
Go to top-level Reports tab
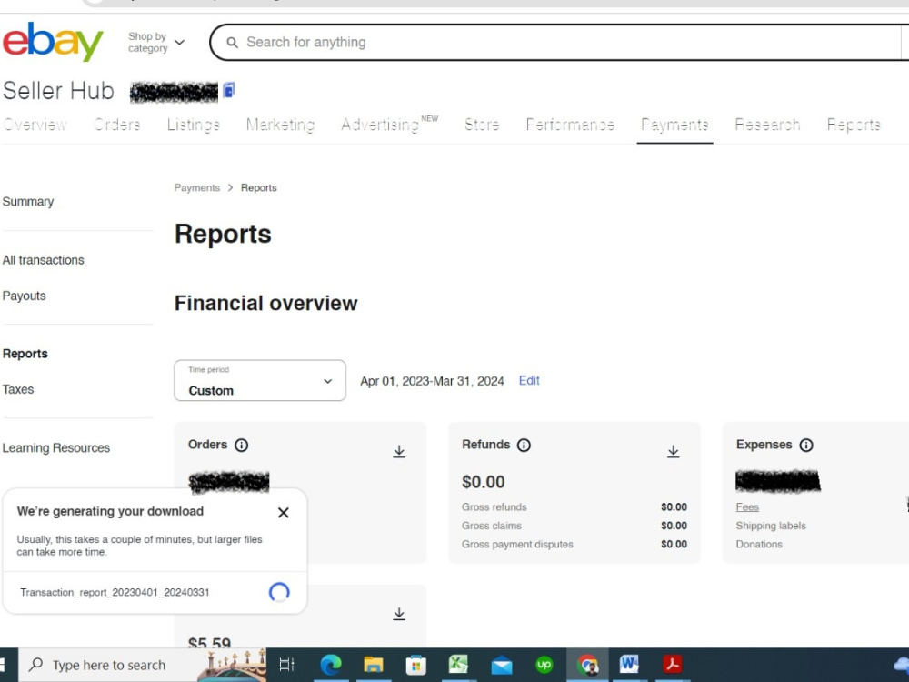point(854,125)
